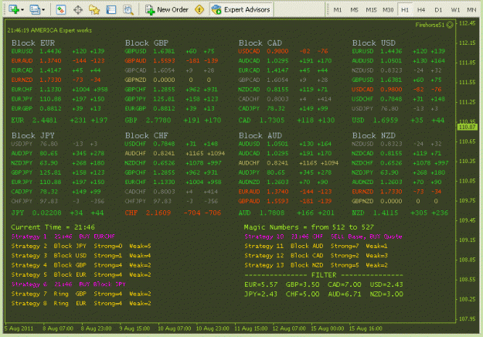
Task: Click the GBP 2.7780 total row
Action: [173, 120]
